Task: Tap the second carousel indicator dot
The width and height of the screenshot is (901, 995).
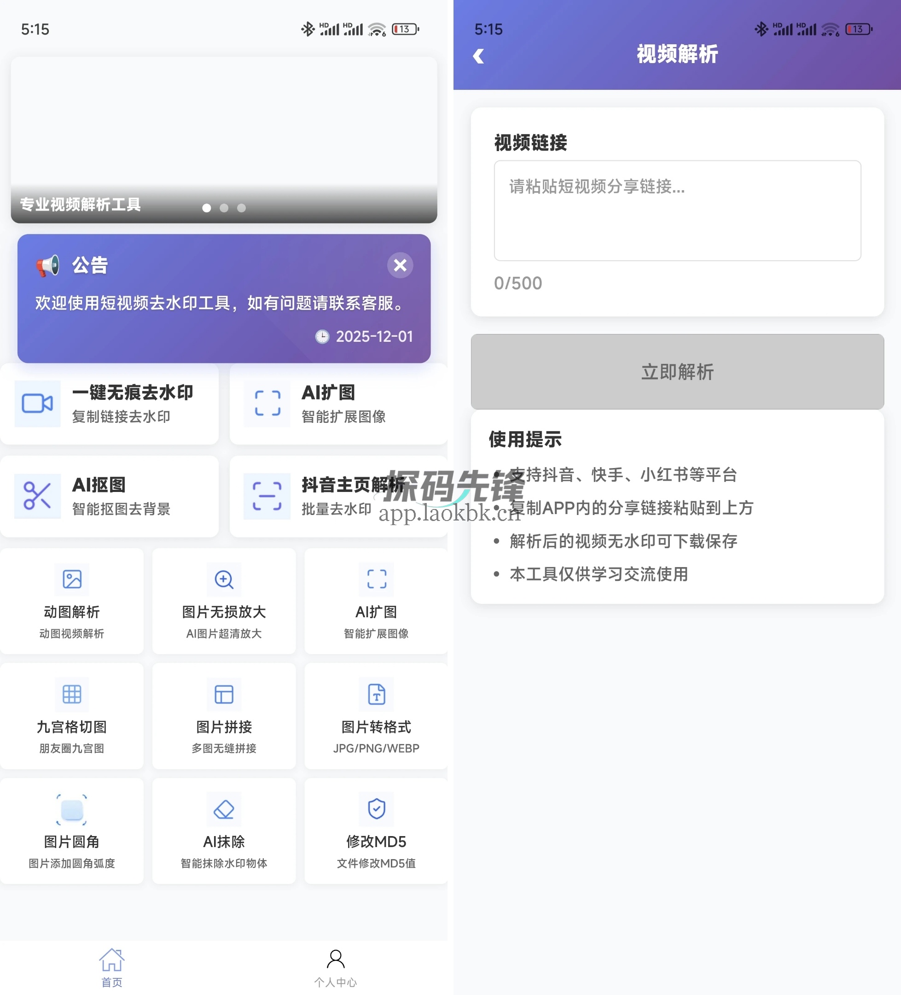Action: [224, 208]
